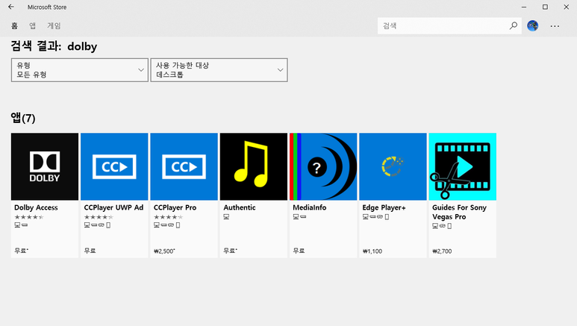The width and height of the screenshot is (577, 326).
Task: Click the 앱(7) section heading
Action: 23,118
